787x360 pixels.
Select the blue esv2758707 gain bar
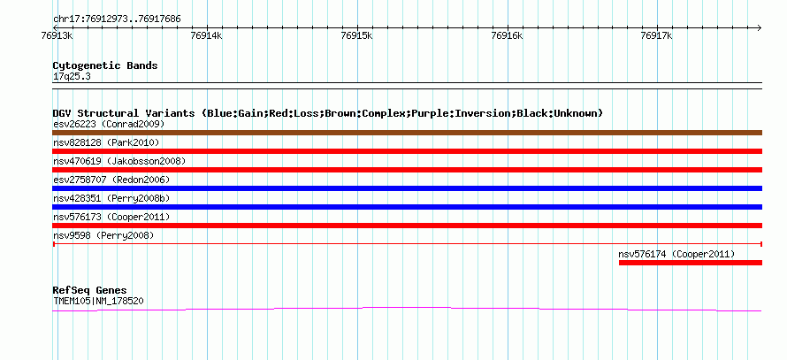click(407, 188)
